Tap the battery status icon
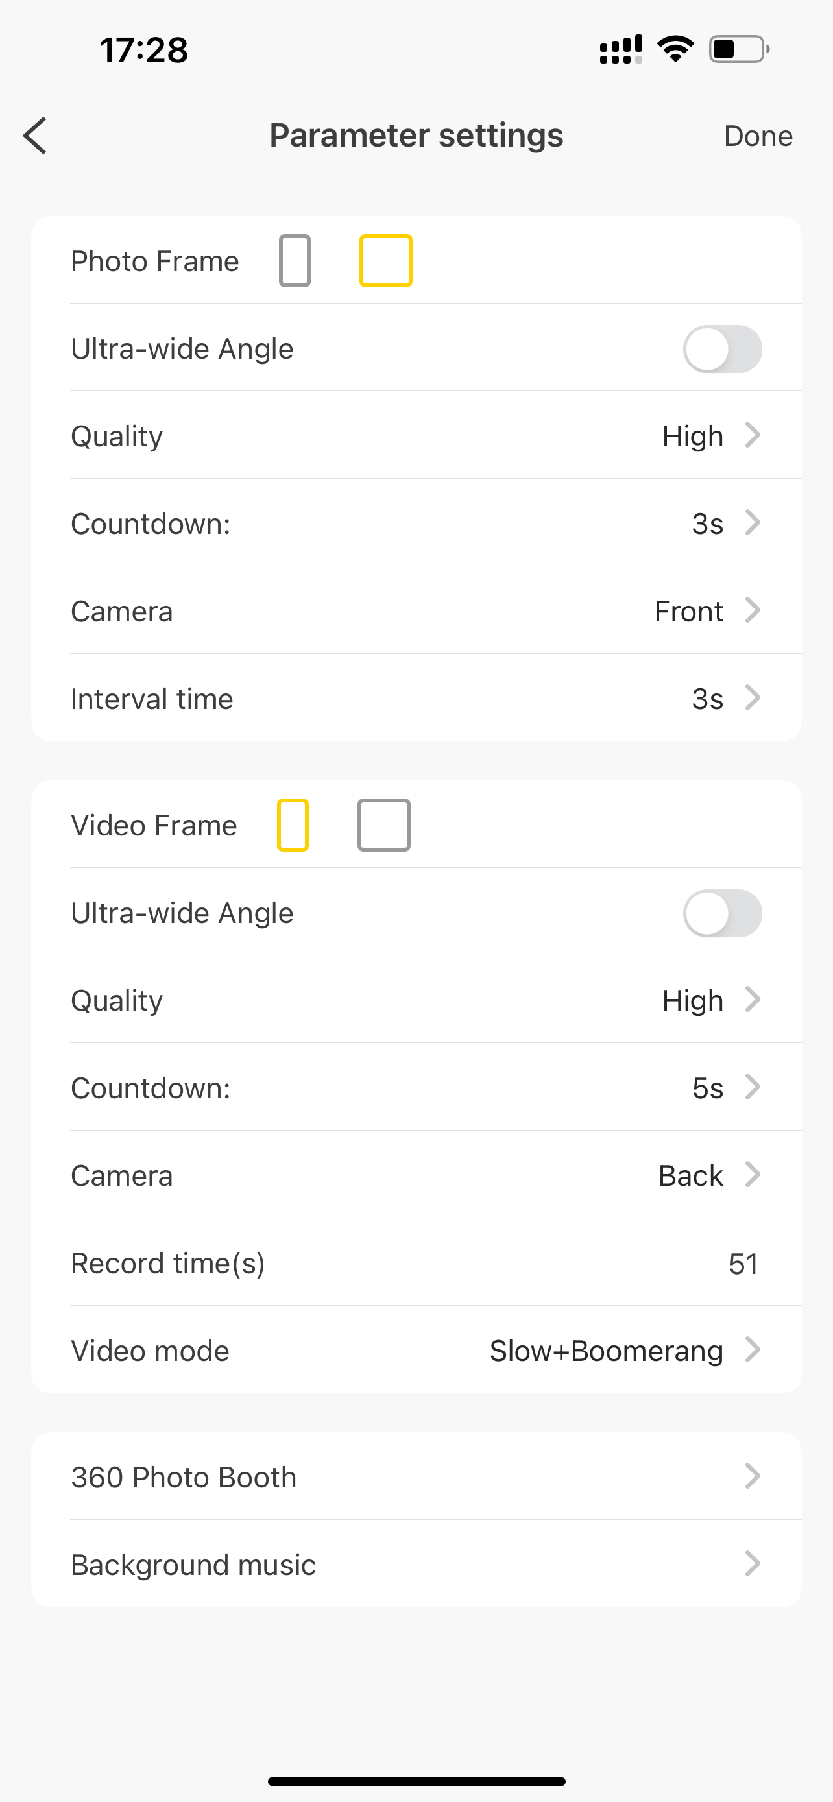This screenshot has width=833, height=1802. (x=738, y=50)
